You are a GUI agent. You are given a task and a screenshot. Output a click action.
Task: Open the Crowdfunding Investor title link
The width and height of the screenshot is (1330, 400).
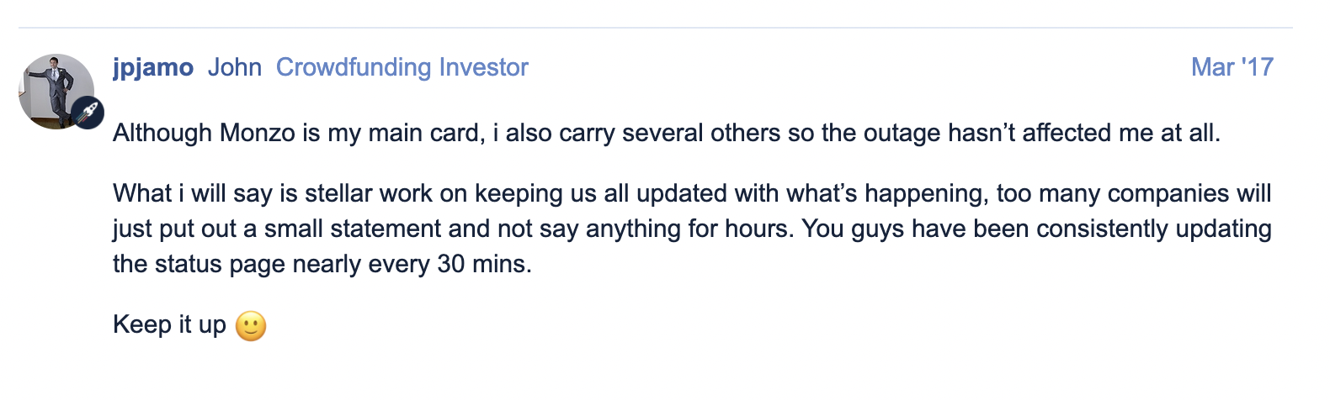402,67
